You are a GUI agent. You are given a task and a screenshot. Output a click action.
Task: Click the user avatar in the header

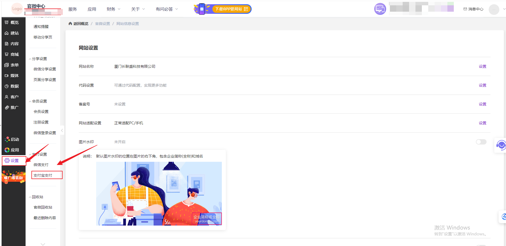pyautogui.click(x=494, y=9)
